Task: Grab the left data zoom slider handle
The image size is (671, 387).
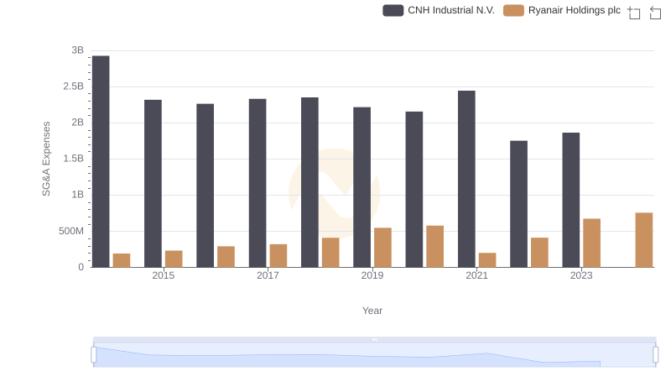Action: coord(94,355)
